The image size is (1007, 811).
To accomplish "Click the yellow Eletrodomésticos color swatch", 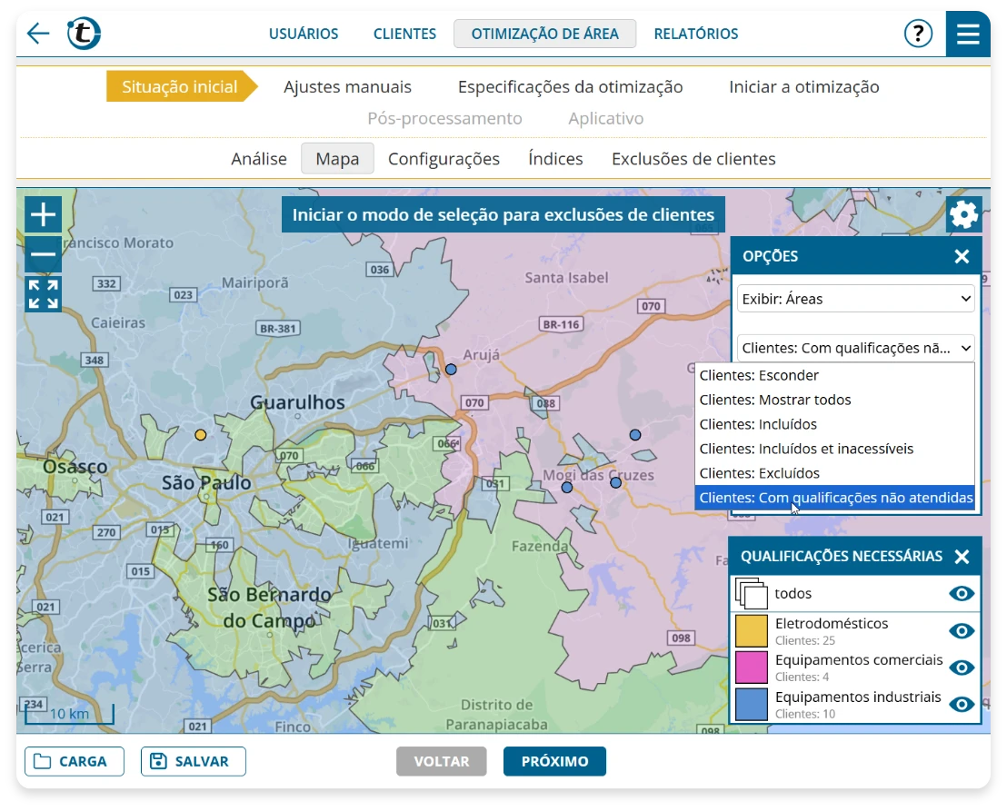I will 752,630.
